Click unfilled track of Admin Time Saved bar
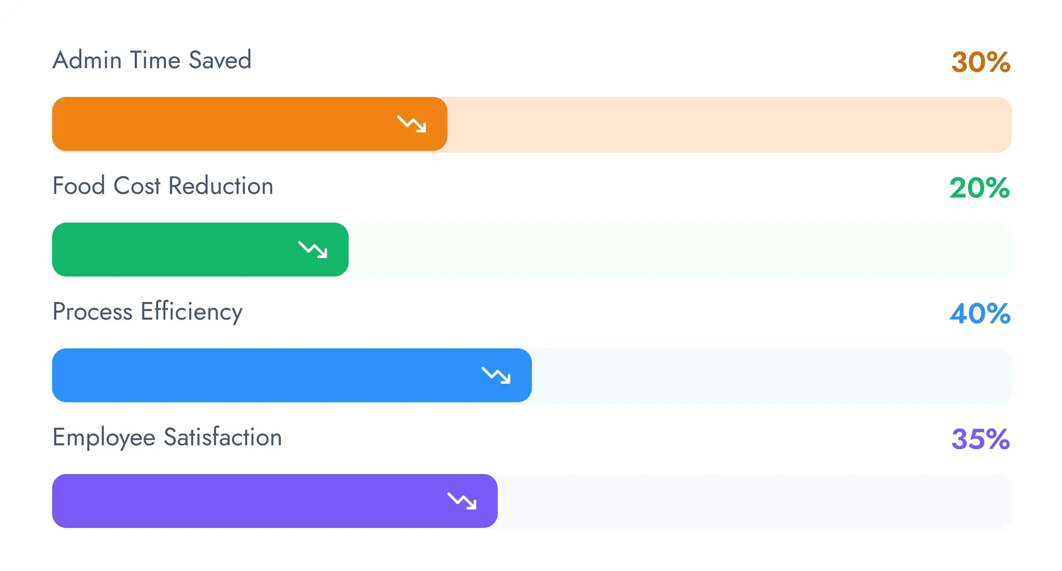 pyautogui.click(x=728, y=125)
